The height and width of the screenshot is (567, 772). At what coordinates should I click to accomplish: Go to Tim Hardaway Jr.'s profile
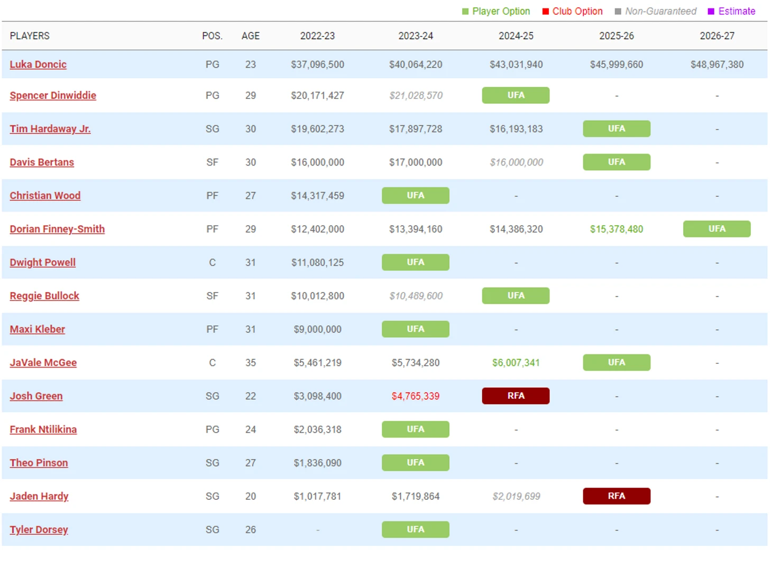(50, 129)
